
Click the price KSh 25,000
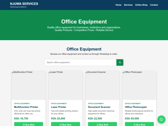coord(58,119)
